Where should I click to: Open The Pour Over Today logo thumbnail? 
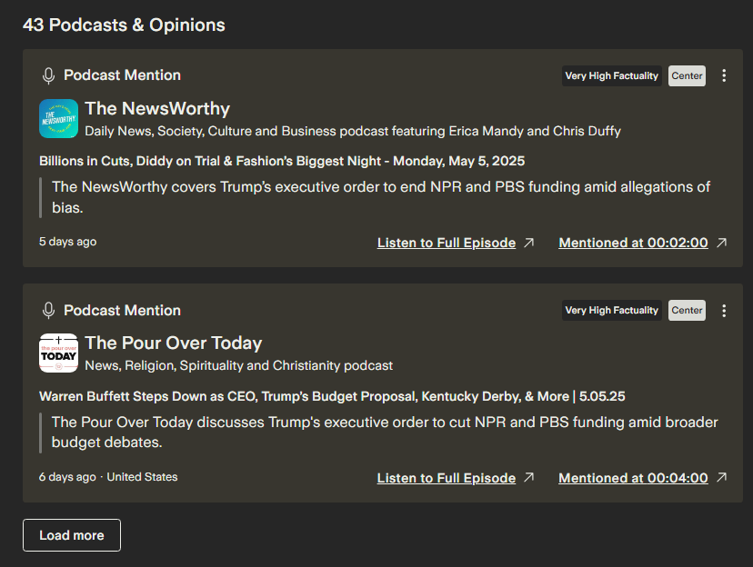[x=58, y=353]
